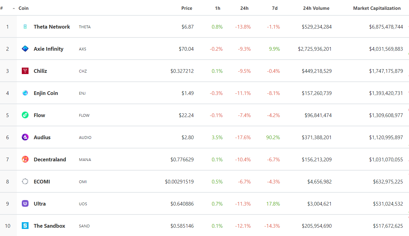Sort by 7d change column

(275, 8)
